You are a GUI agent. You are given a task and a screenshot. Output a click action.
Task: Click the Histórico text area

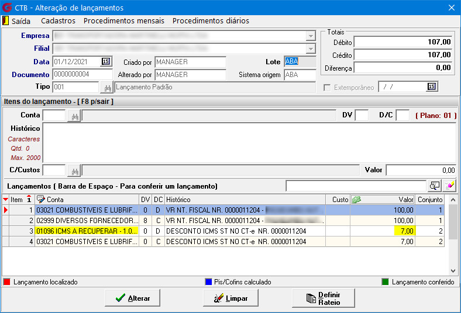click(249, 143)
